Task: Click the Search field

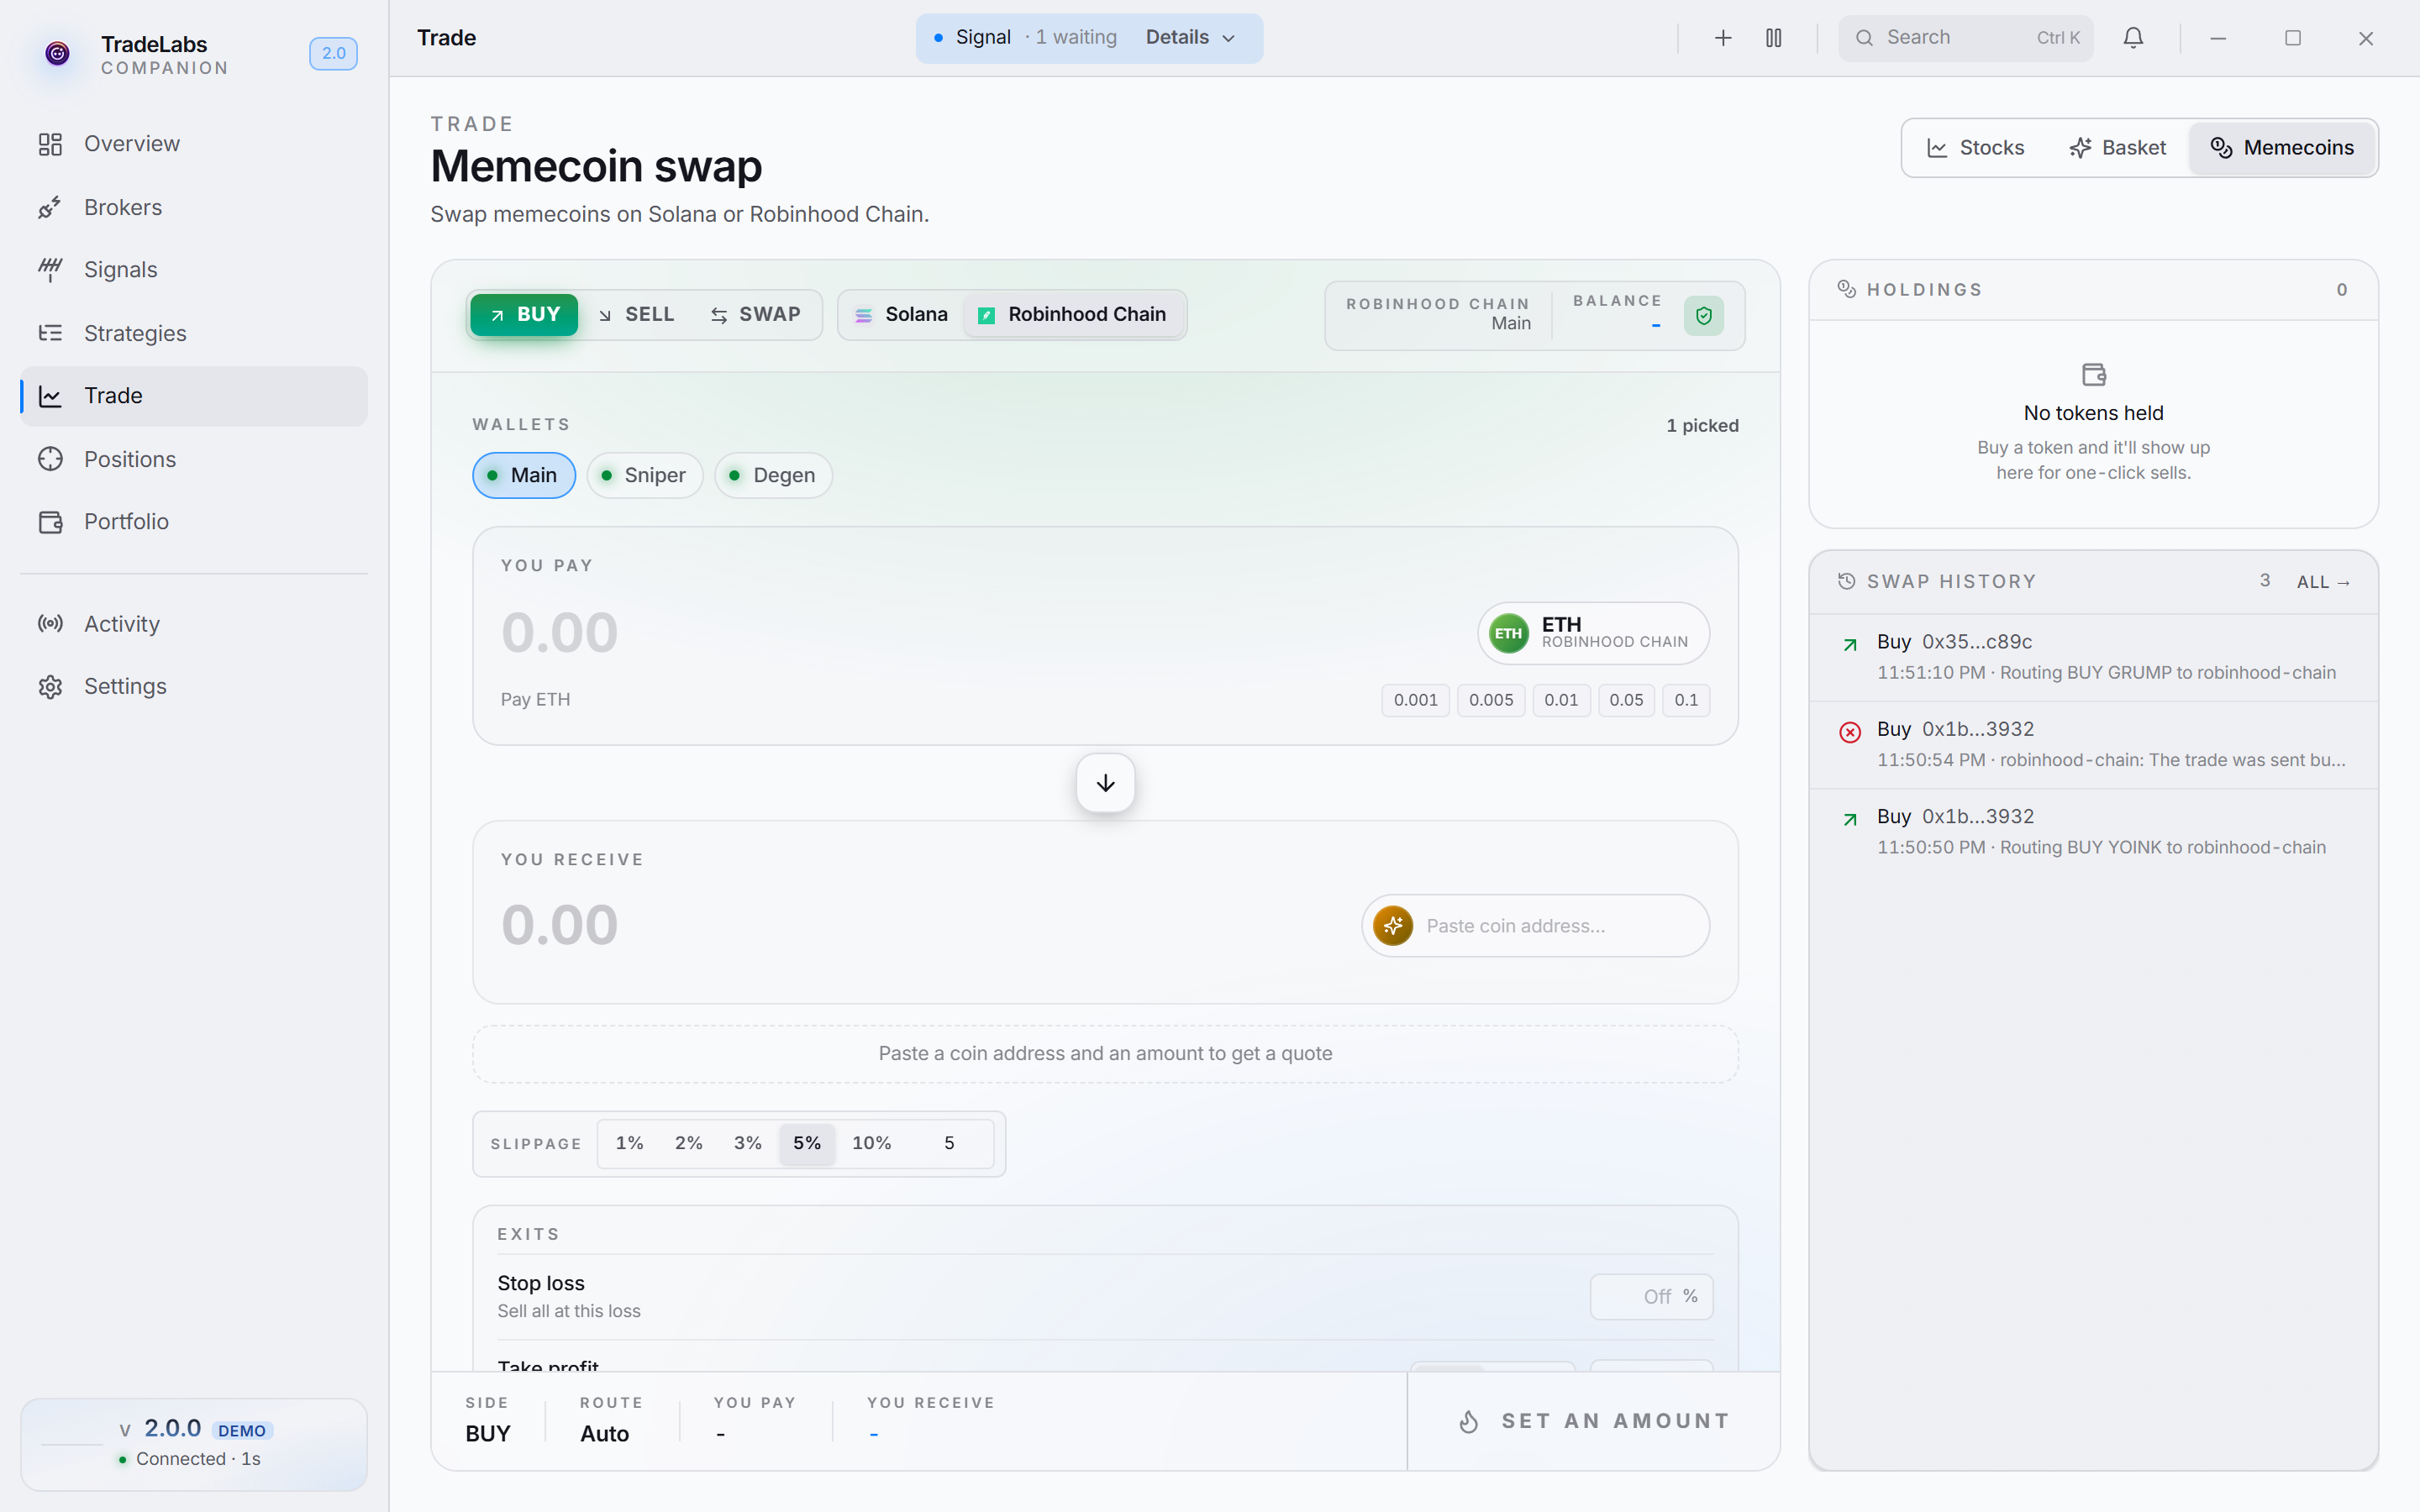Action: pyautogui.click(x=1965, y=38)
